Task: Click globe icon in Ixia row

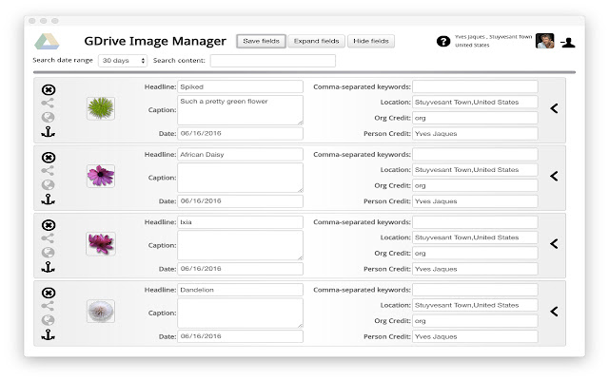Action: 49,253
